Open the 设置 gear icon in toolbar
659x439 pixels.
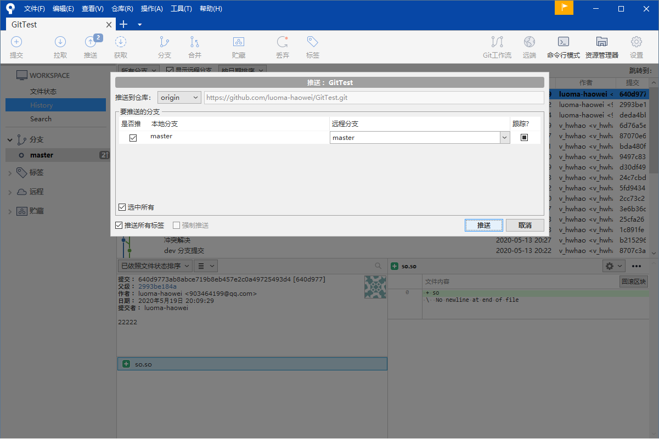tap(637, 42)
